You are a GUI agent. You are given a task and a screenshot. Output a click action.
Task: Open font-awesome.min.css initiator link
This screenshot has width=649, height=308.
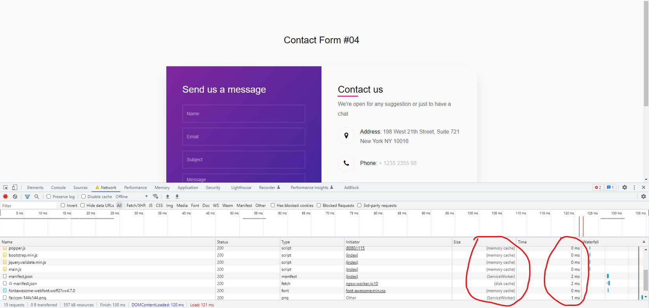pos(366,291)
